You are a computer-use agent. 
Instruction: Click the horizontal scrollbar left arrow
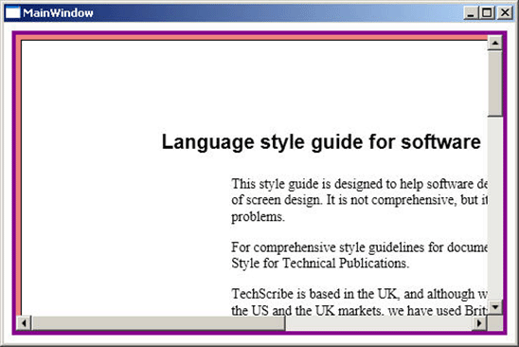[x=24, y=322]
